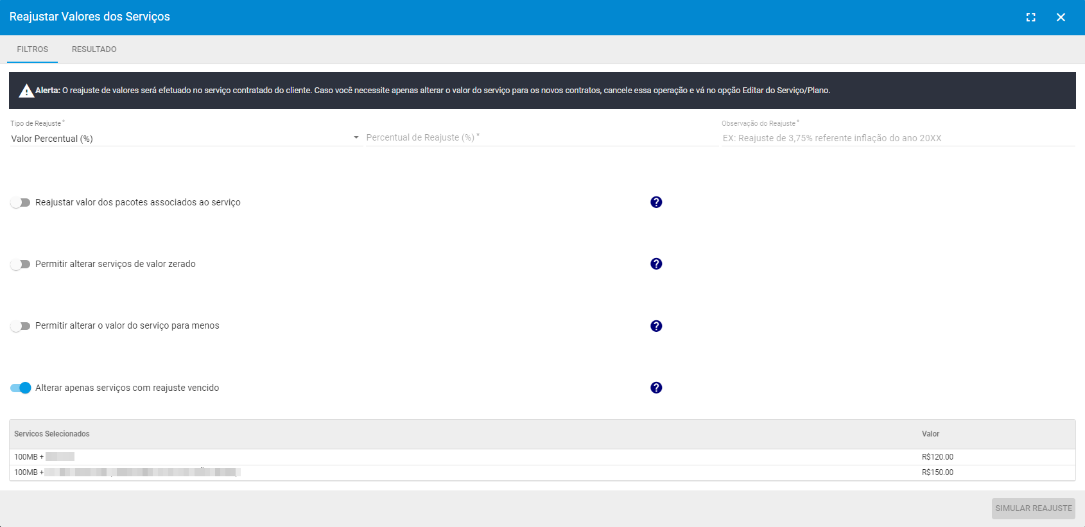1085x527 pixels.
Task: Click the SIMULAR REAJUSTE button
Action: [1034, 508]
